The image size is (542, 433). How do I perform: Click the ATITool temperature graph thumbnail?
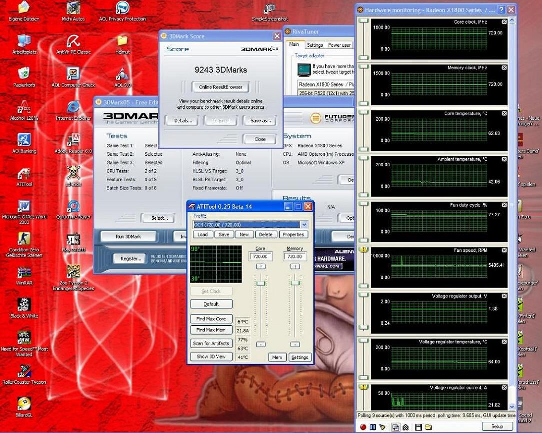pos(216,264)
